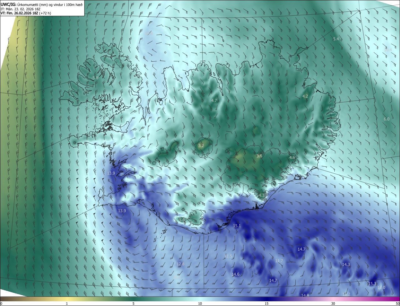Click the map value 4.2

305,96
